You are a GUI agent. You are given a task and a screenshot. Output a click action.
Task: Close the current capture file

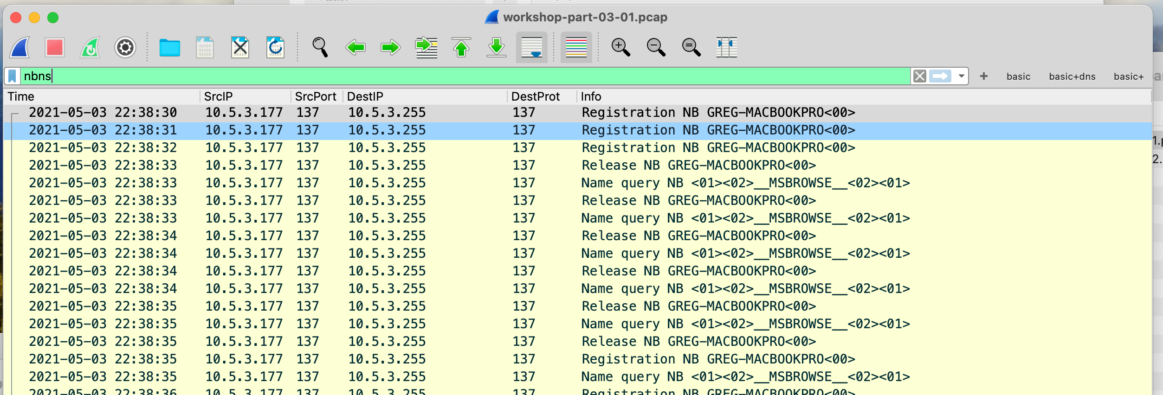(240, 47)
